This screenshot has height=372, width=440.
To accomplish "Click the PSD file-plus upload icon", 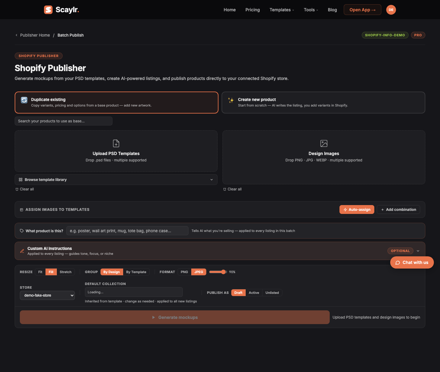I will (116, 143).
